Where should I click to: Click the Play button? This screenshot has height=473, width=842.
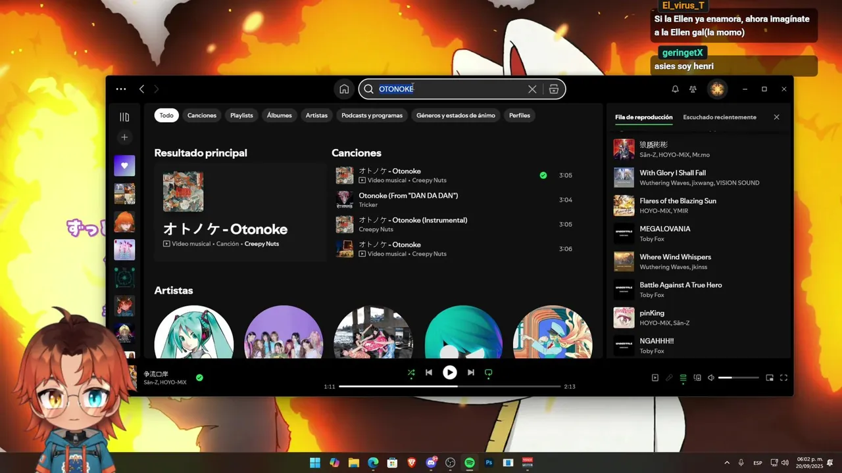[x=450, y=372]
